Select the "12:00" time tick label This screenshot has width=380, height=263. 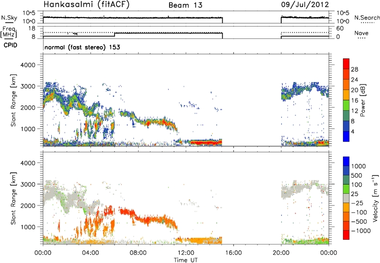186,253
